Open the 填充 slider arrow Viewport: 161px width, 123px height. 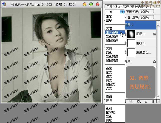pos(152,17)
